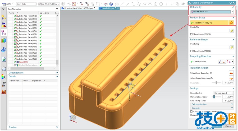Screen dimensions: 238x131
Task: Browse for Reference Shape points file
Action: (x=232, y=48)
